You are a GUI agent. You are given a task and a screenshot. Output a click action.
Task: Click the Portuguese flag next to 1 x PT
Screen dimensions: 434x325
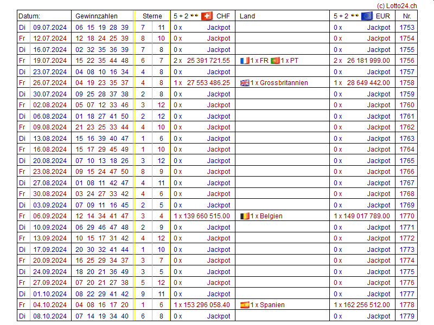275,61
